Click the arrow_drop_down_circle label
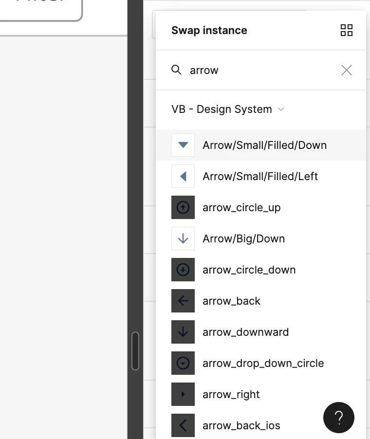The height and width of the screenshot is (439, 370). coord(263,364)
